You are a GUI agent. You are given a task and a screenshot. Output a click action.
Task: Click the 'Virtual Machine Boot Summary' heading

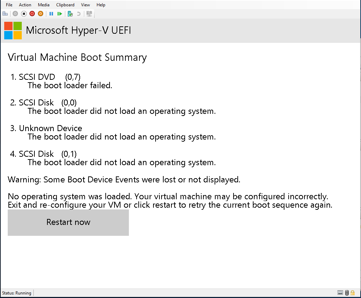[77, 57]
